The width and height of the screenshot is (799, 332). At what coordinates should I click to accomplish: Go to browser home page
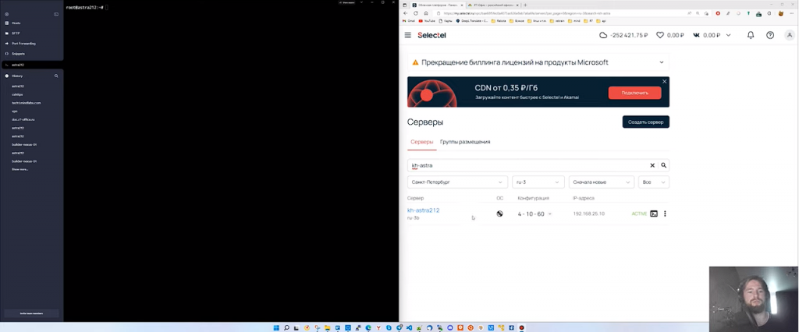[x=425, y=13]
